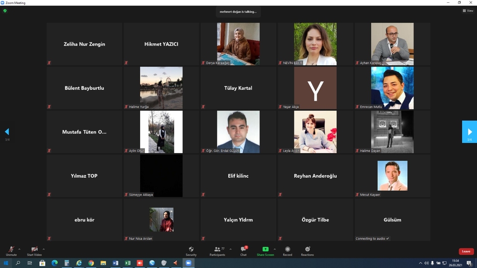
Task: Expand share options arrow beside Share Screen
Action: (274, 249)
